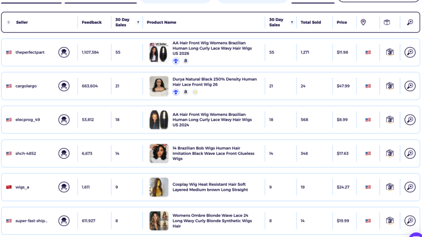The height and width of the screenshot is (237, 422).
Task: Click AA Hair 2024 product thumbnail
Action: [159, 120]
